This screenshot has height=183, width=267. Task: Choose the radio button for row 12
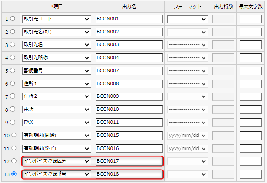tap(14, 161)
